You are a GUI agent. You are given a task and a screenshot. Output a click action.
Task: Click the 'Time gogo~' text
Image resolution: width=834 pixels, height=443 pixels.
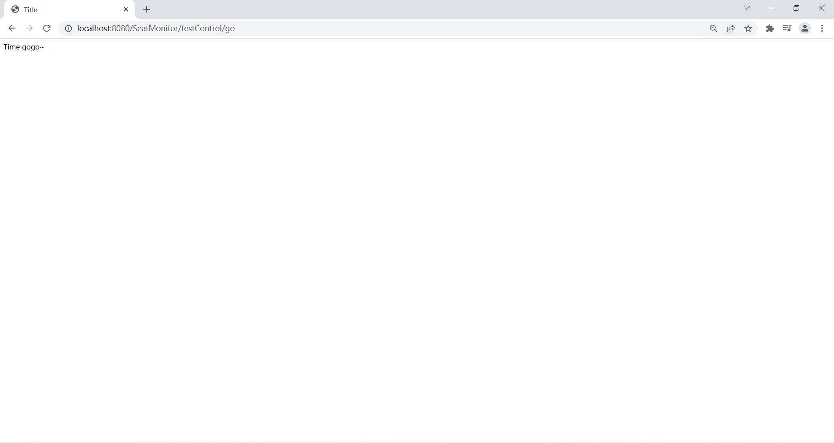(24, 47)
